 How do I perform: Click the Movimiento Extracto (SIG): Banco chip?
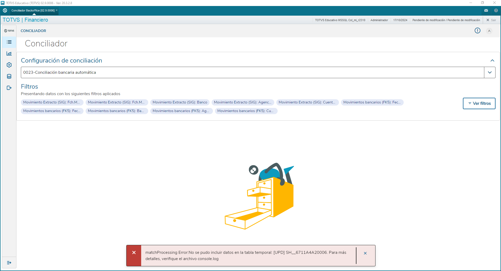(180, 102)
